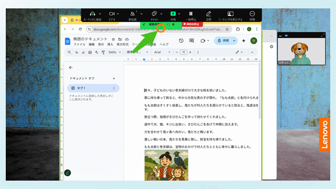Open the Chrome tab search dropdown
The height and width of the screenshot is (189, 336).
click(65, 20)
